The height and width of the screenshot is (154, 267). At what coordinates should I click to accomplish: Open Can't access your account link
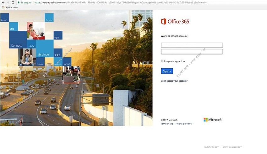tap(174, 81)
